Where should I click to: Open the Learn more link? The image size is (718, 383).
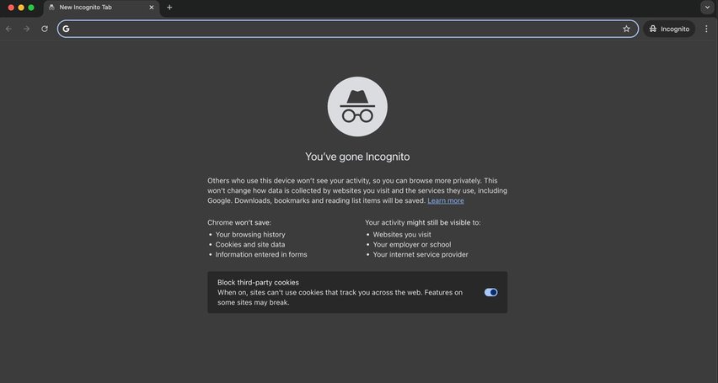446,200
